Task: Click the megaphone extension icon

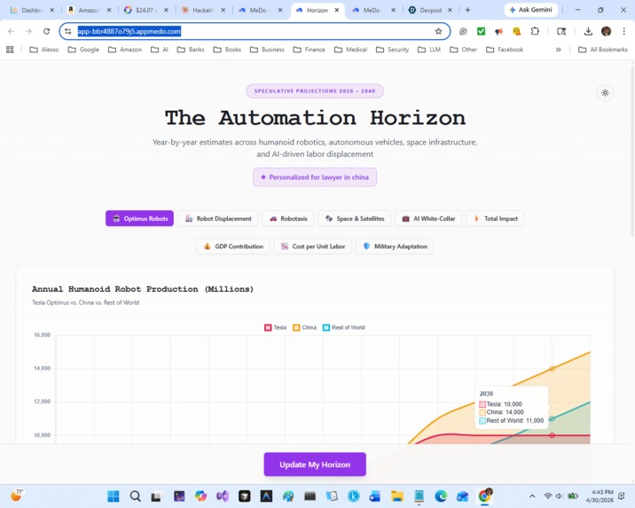Action: click(498, 31)
